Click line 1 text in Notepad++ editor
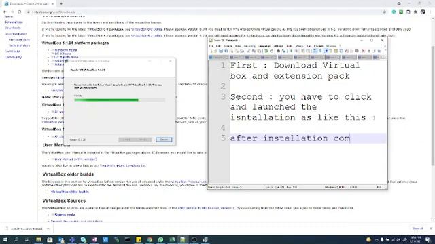This screenshot has height=244, width=435. (295, 70)
